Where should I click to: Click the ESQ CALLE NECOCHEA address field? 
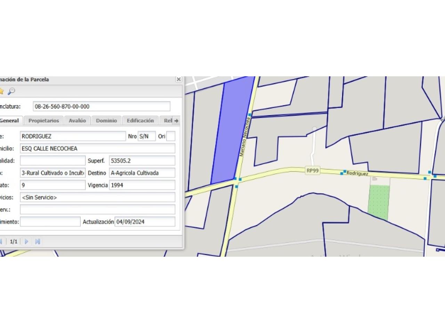[x=97, y=148]
